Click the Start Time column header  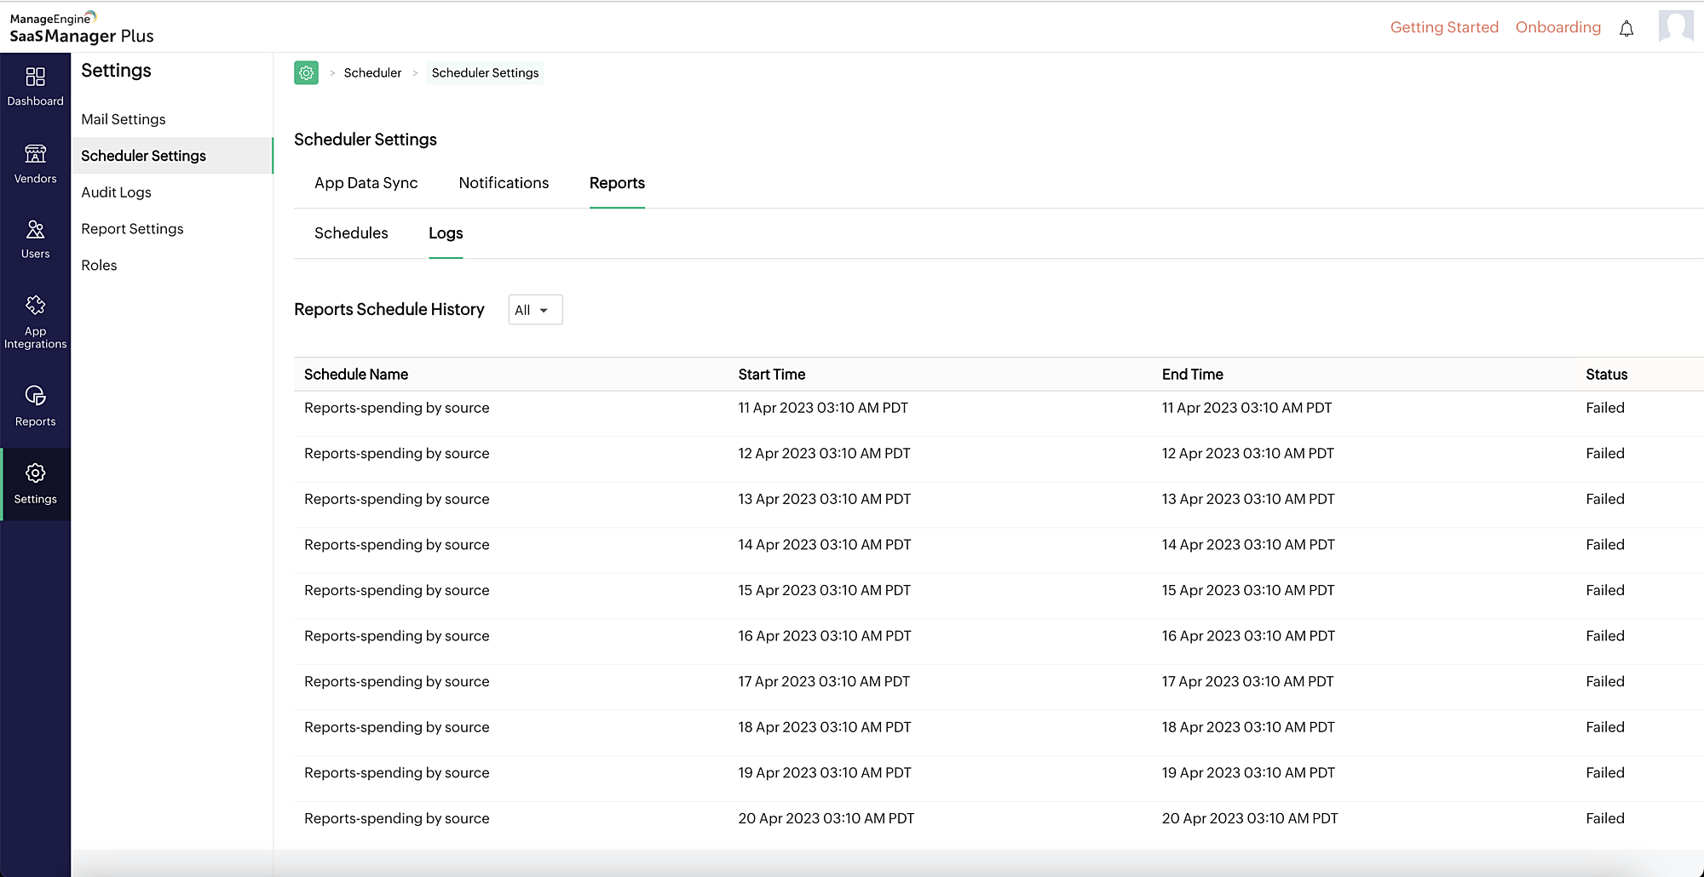[771, 375]
